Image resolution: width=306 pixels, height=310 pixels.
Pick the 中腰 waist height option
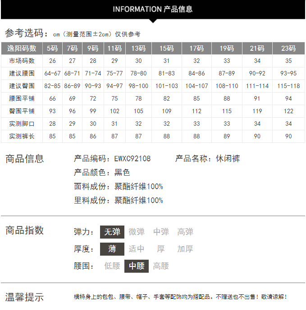[x=137, y=266]
